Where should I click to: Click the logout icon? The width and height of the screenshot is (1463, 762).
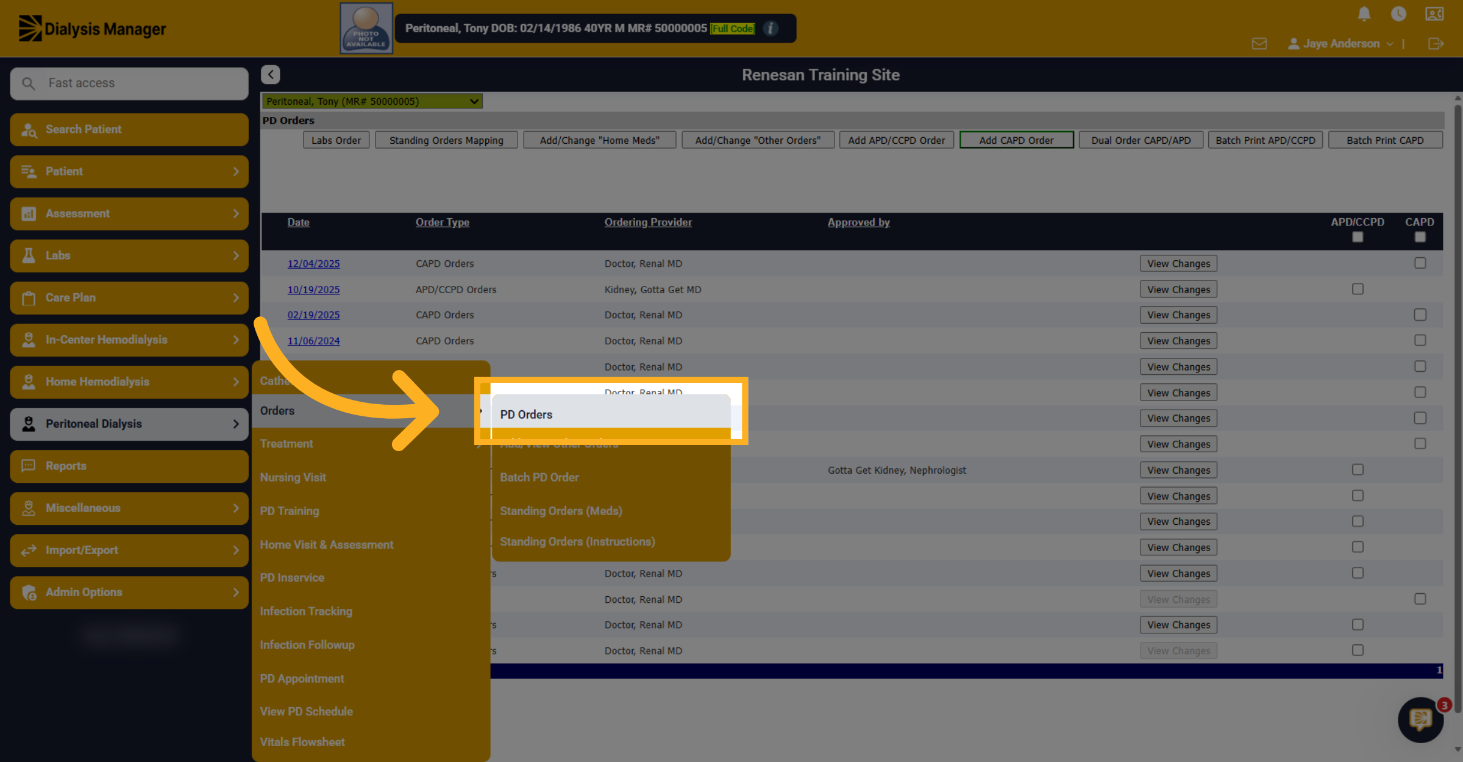click(1436, 44)
